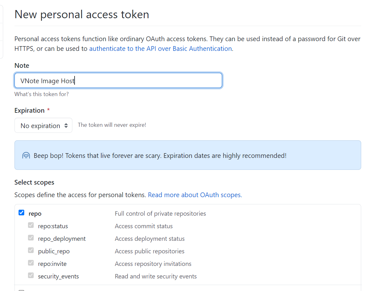Toggle the repo_deployment checkbox
Viewport: 381px width, 291px height.
click(x=31, y=238)
